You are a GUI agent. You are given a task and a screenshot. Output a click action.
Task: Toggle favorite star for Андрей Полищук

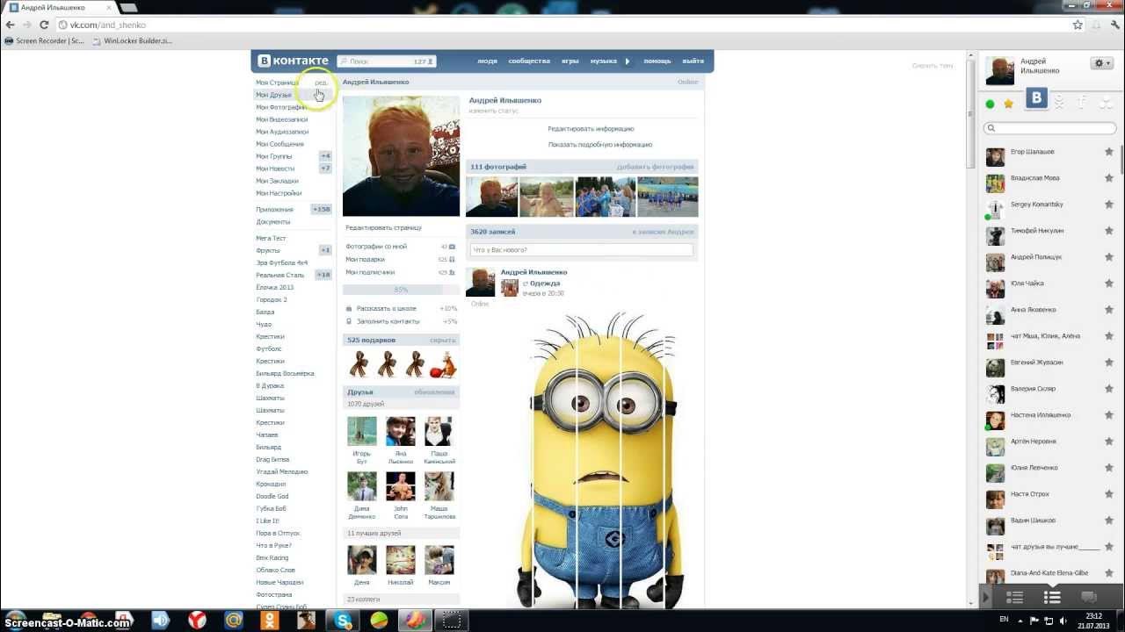[x=1109, y=257]
